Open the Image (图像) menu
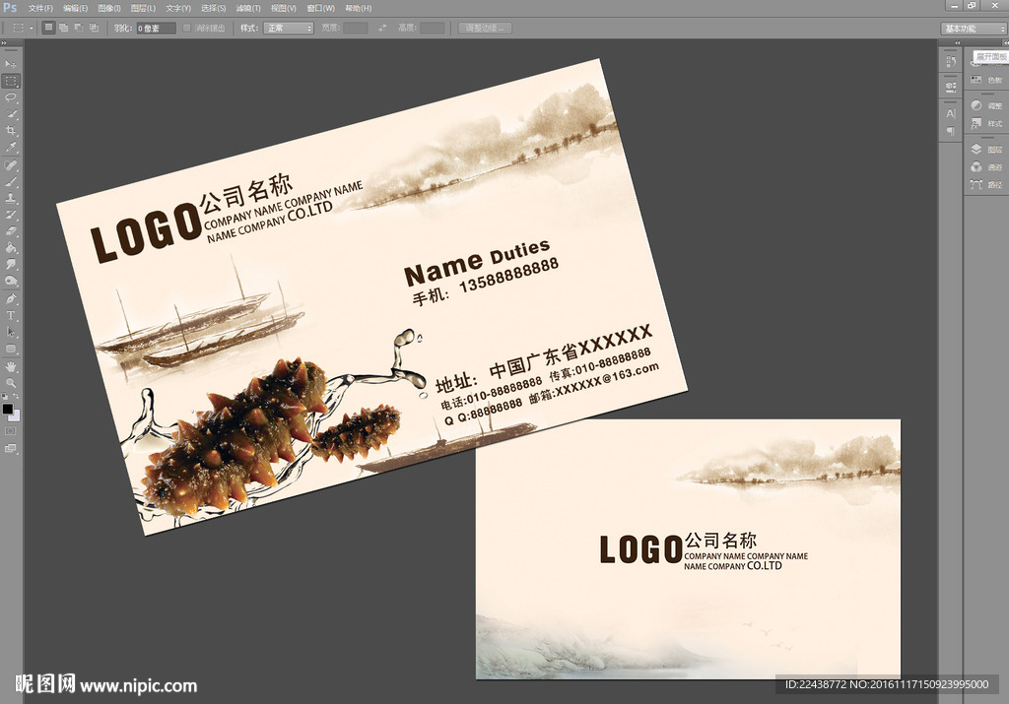1009x704 pixels. pos(109,8)
